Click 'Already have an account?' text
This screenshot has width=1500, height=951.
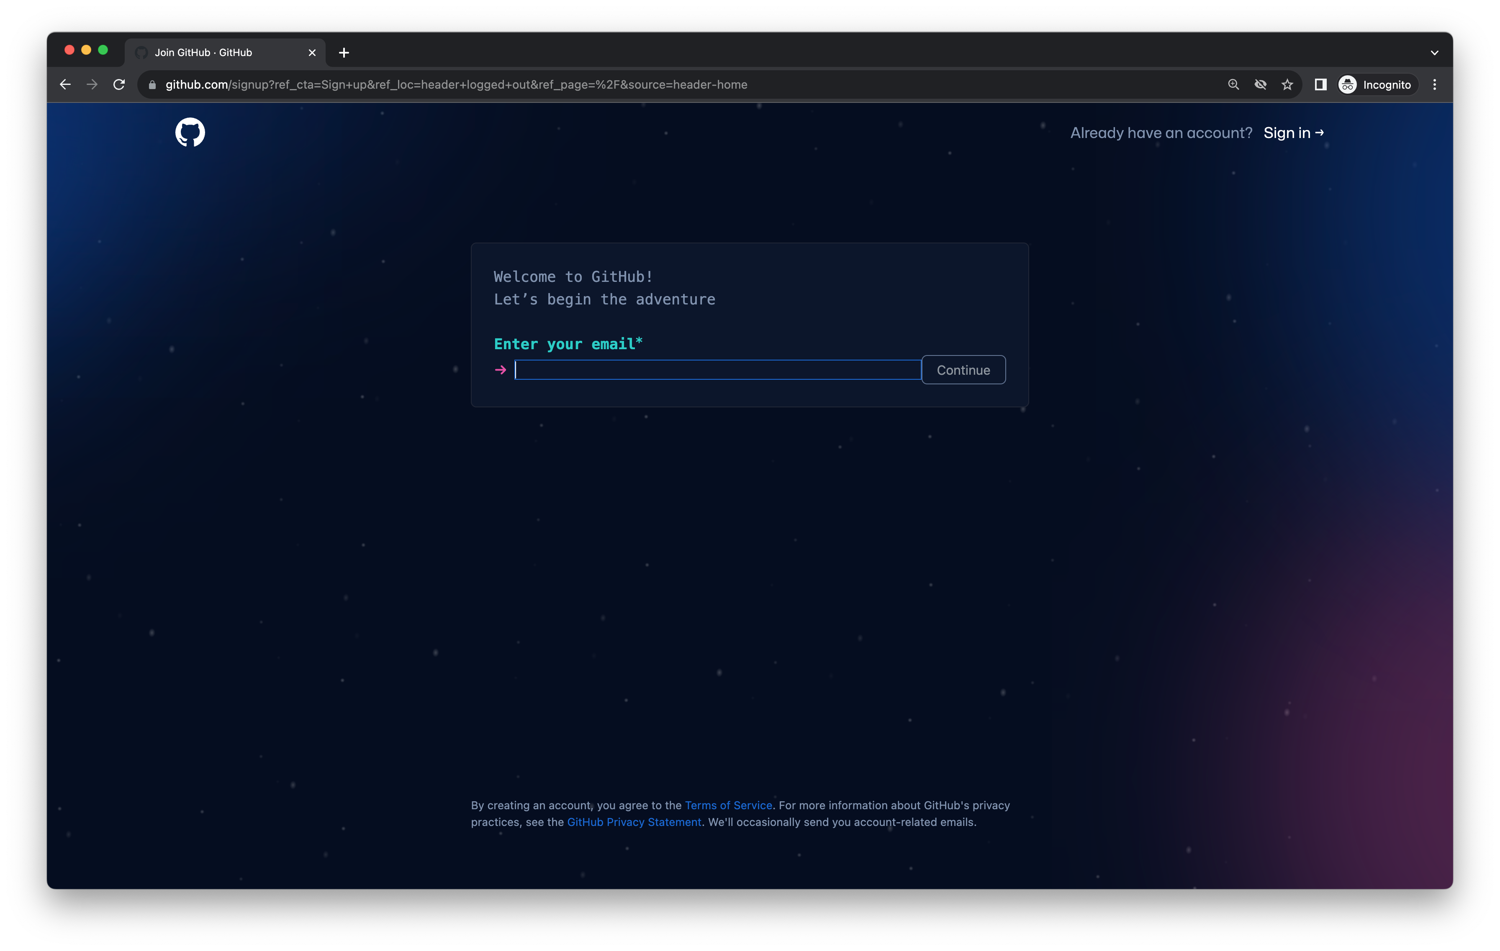[1161, 133]
